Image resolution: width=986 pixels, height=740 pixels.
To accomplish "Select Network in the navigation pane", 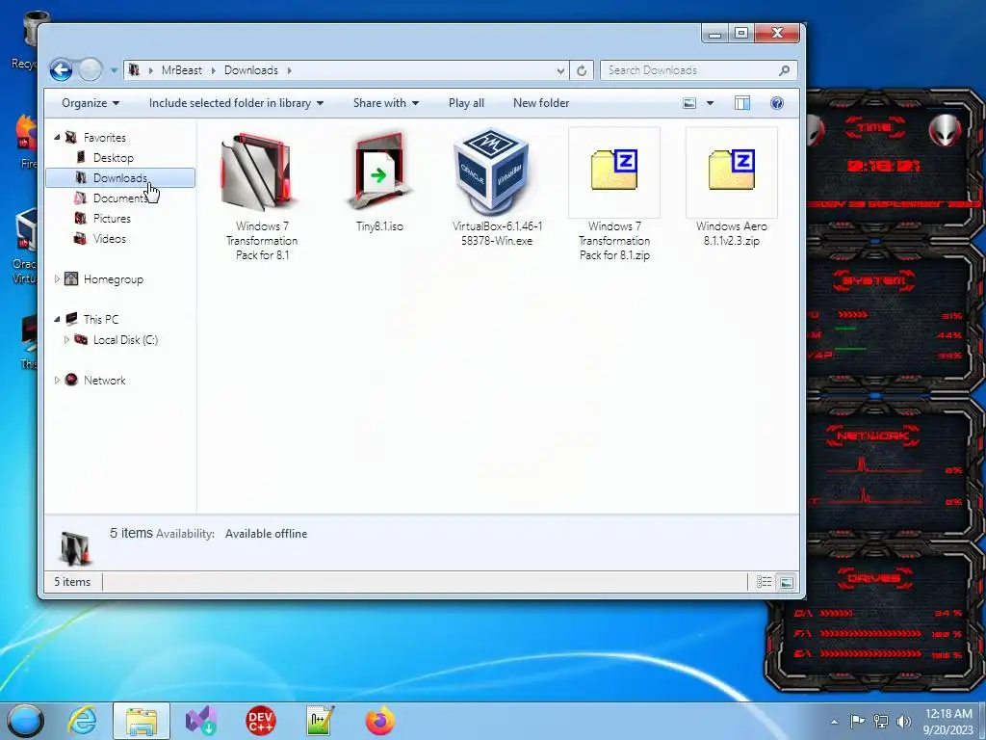I will (104, 380).
